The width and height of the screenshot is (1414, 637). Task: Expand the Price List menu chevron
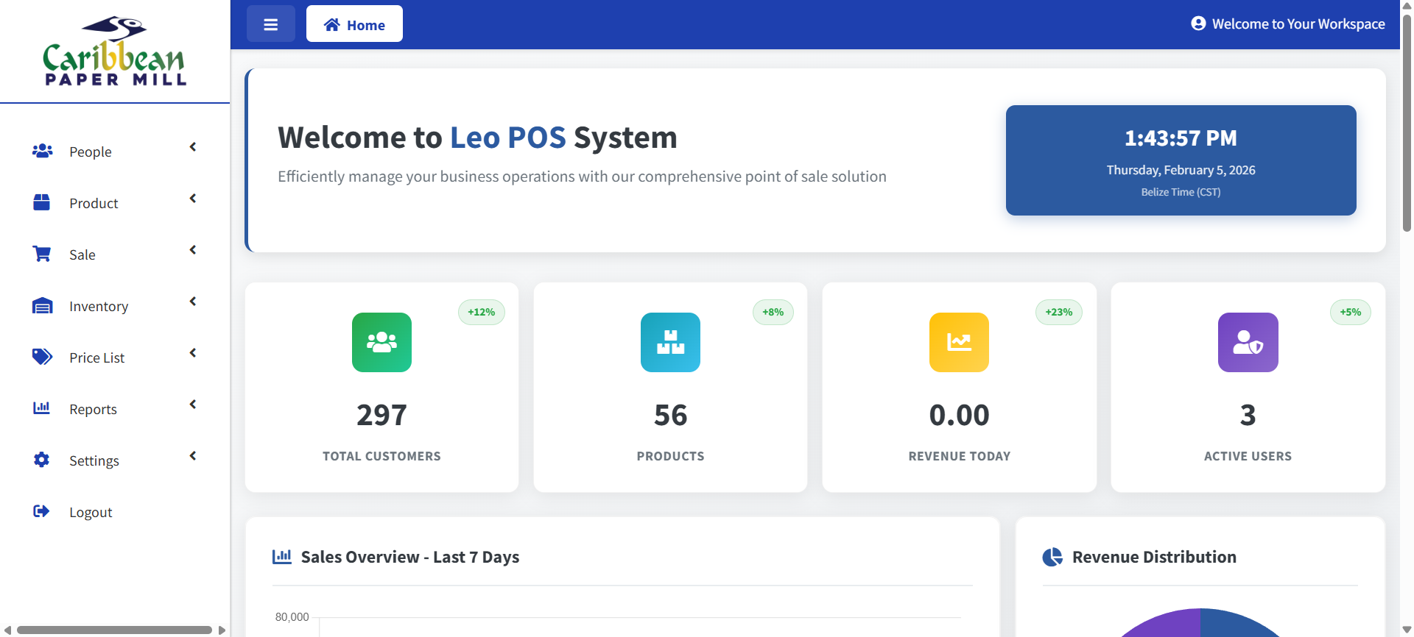193,353
